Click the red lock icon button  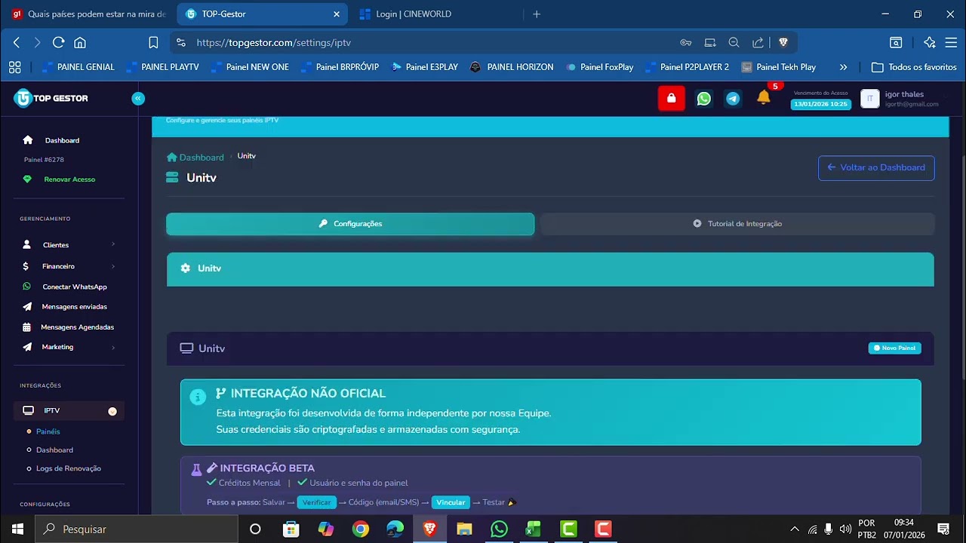(671, 98)
